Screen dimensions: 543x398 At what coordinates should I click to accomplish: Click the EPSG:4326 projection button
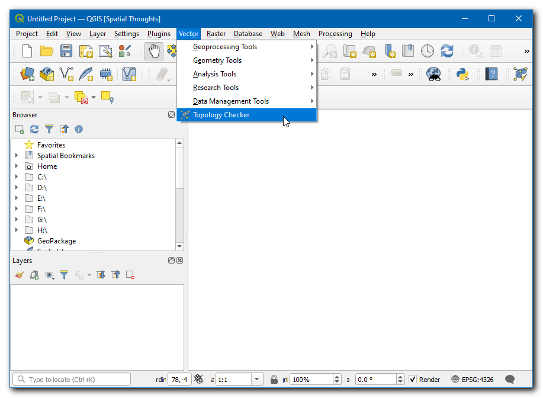[473, 380]
